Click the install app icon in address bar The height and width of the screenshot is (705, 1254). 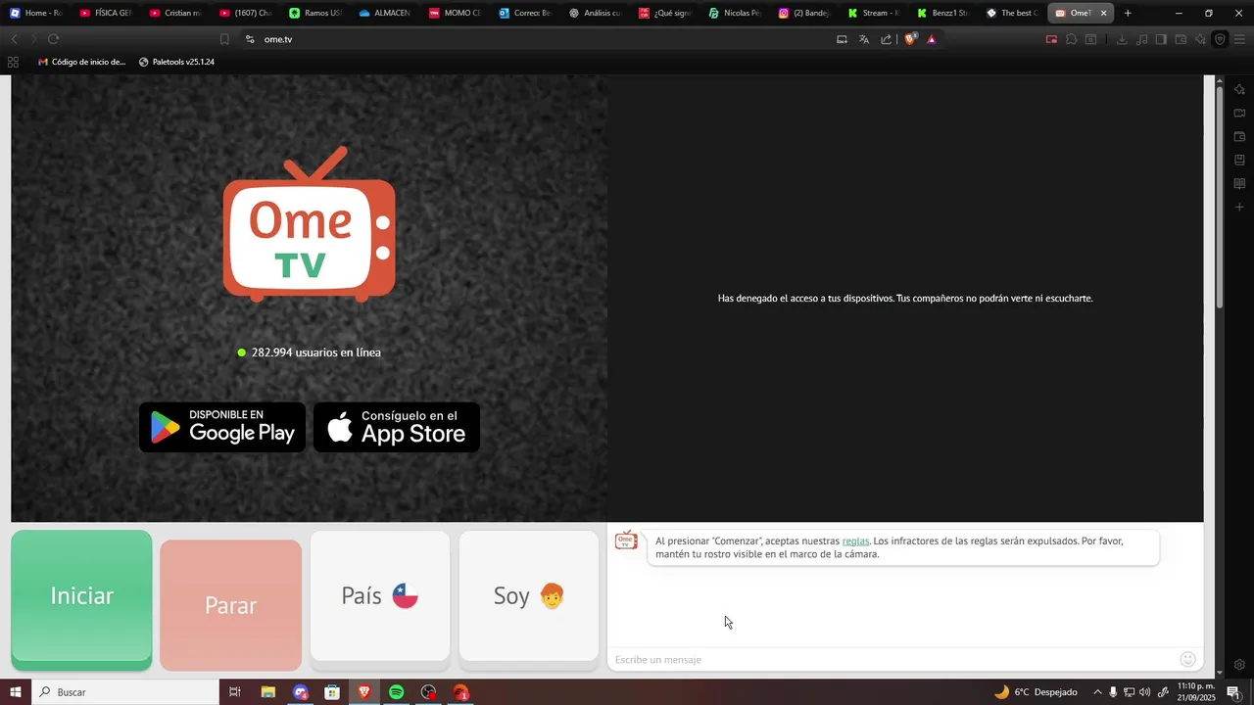point(842,39)
